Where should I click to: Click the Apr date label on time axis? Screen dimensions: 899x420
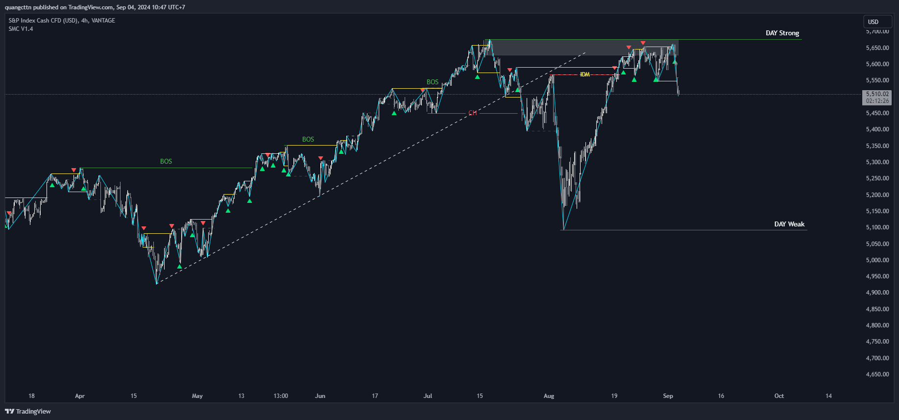(x=80, y=396)
